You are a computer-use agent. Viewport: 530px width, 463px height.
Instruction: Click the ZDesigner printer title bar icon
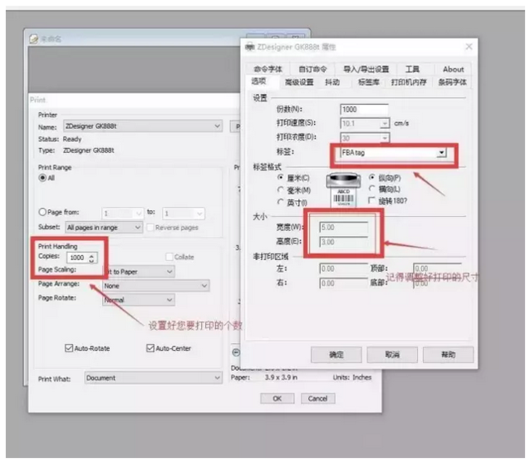(x=249, y=47)
